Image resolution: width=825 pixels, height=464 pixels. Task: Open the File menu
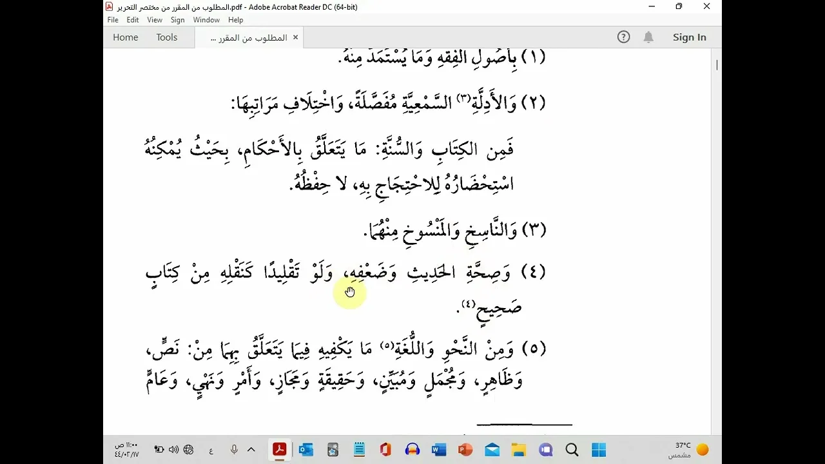(113, 20)
